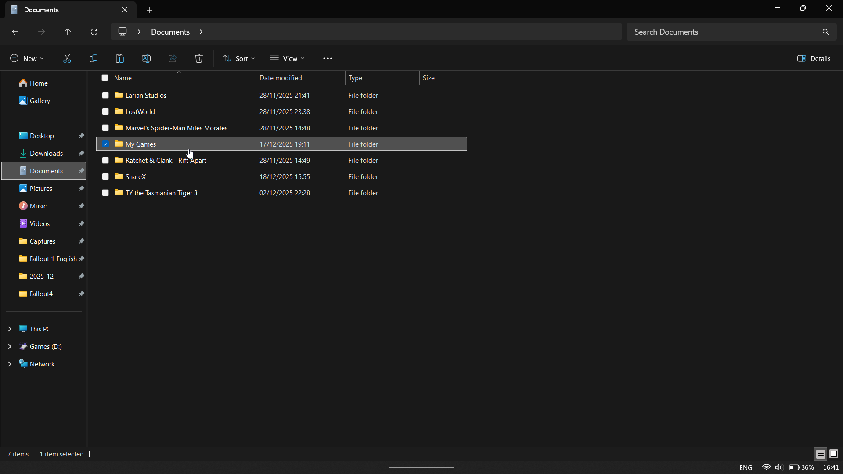Click the refresh icon in the address bar

point(94,32)
